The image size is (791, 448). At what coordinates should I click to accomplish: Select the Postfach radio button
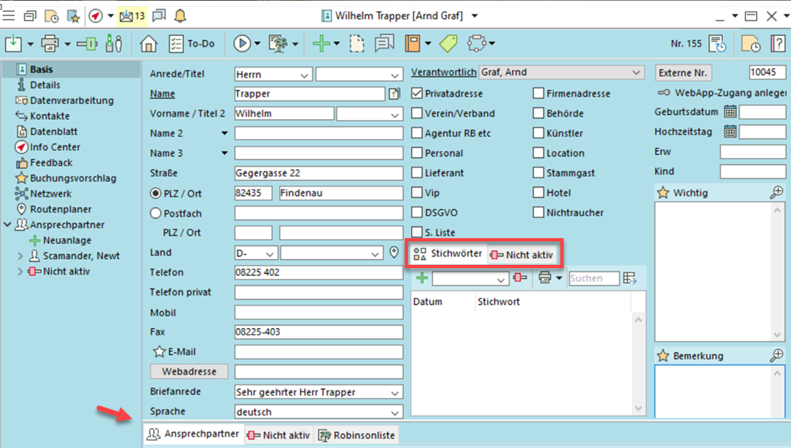pyautogui.click(x=155, y=213)
